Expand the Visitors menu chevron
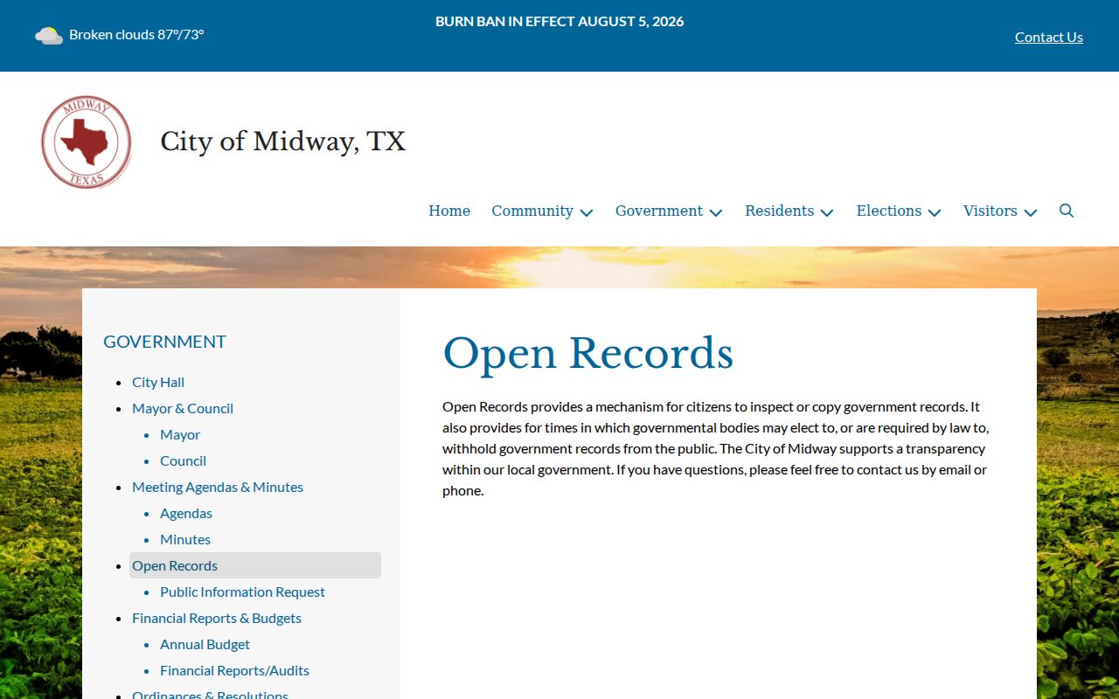 tap(1031, 212)
